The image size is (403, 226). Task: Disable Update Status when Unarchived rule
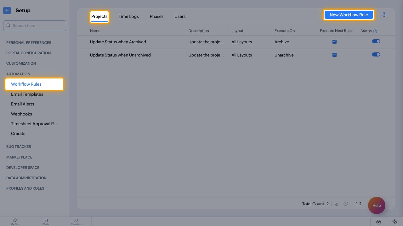[376, 55]
